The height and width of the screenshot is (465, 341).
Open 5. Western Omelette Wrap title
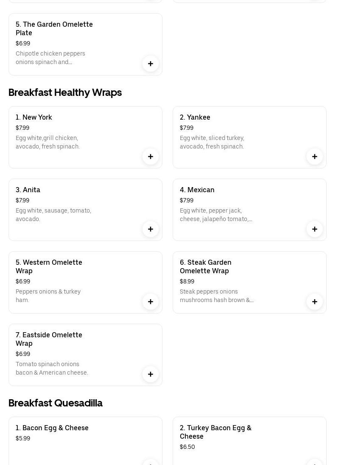pos(49,266)
